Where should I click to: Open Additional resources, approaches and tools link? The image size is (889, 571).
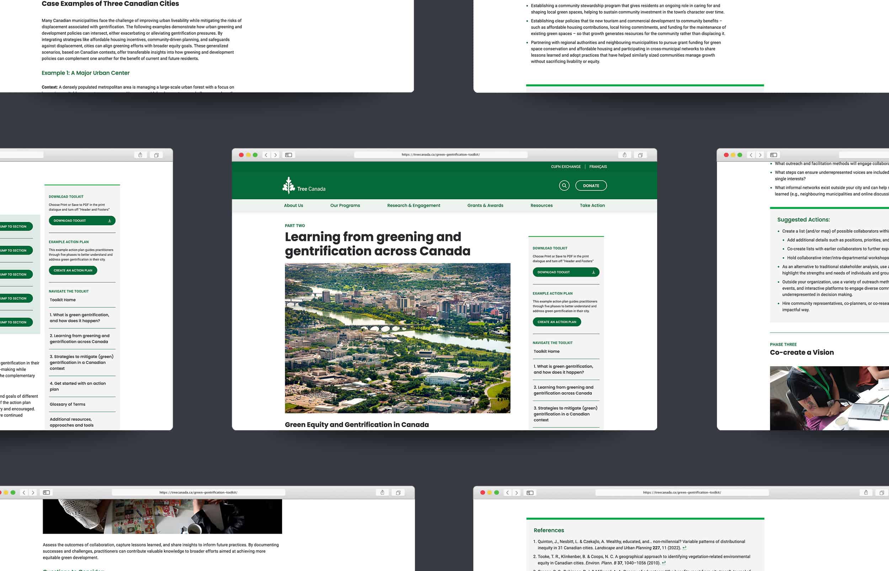click(71, 422)
